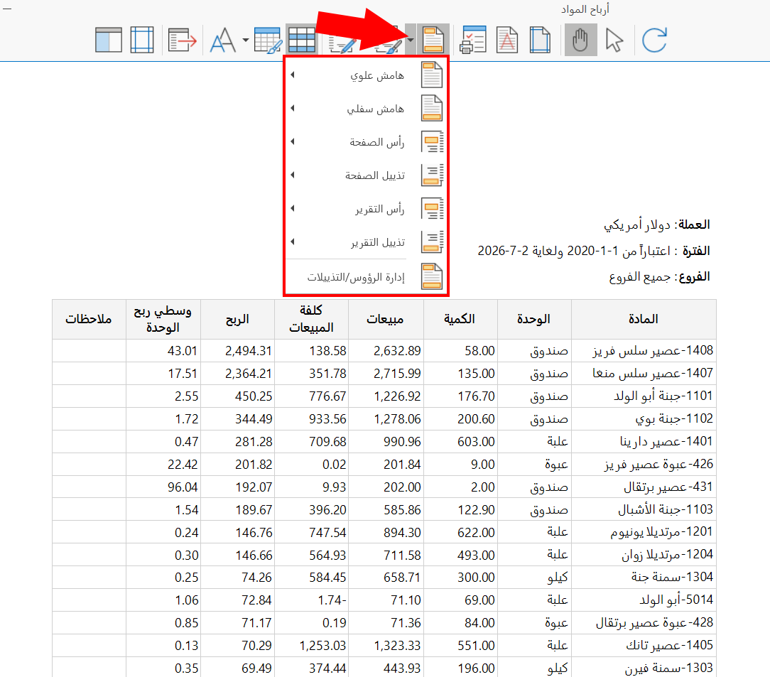Image resolution: width=770 pixels, height=677 pixels.
Task: Click the manage headers/footers icon in menu
Action: (432, 277)
